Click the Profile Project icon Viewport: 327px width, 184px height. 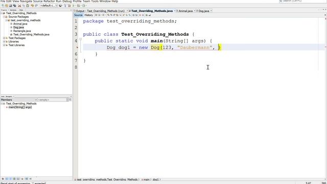[x=84, y=6]
